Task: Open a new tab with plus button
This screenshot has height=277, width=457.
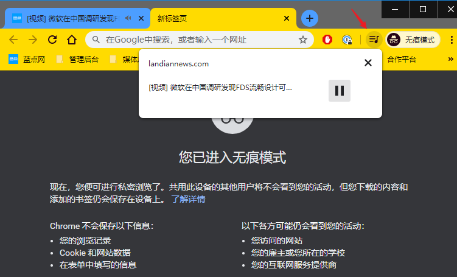Action: (310, 18)
